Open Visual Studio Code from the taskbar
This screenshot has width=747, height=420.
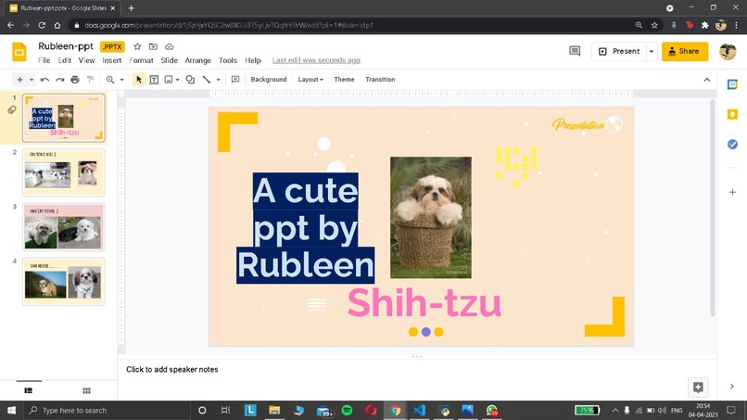pyautogui.click(x=419, y=411)
